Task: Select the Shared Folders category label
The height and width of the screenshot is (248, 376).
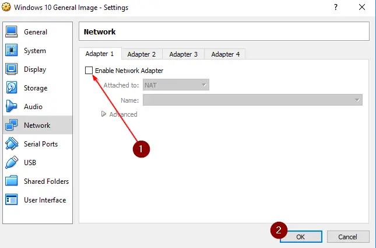Action: click(46, 181)
